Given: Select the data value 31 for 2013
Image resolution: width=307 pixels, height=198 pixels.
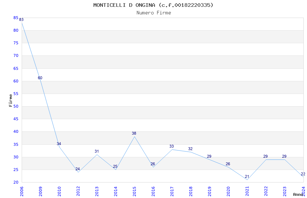Looking at the screenshot, I should pyautogui.click(x=96, y=151).
